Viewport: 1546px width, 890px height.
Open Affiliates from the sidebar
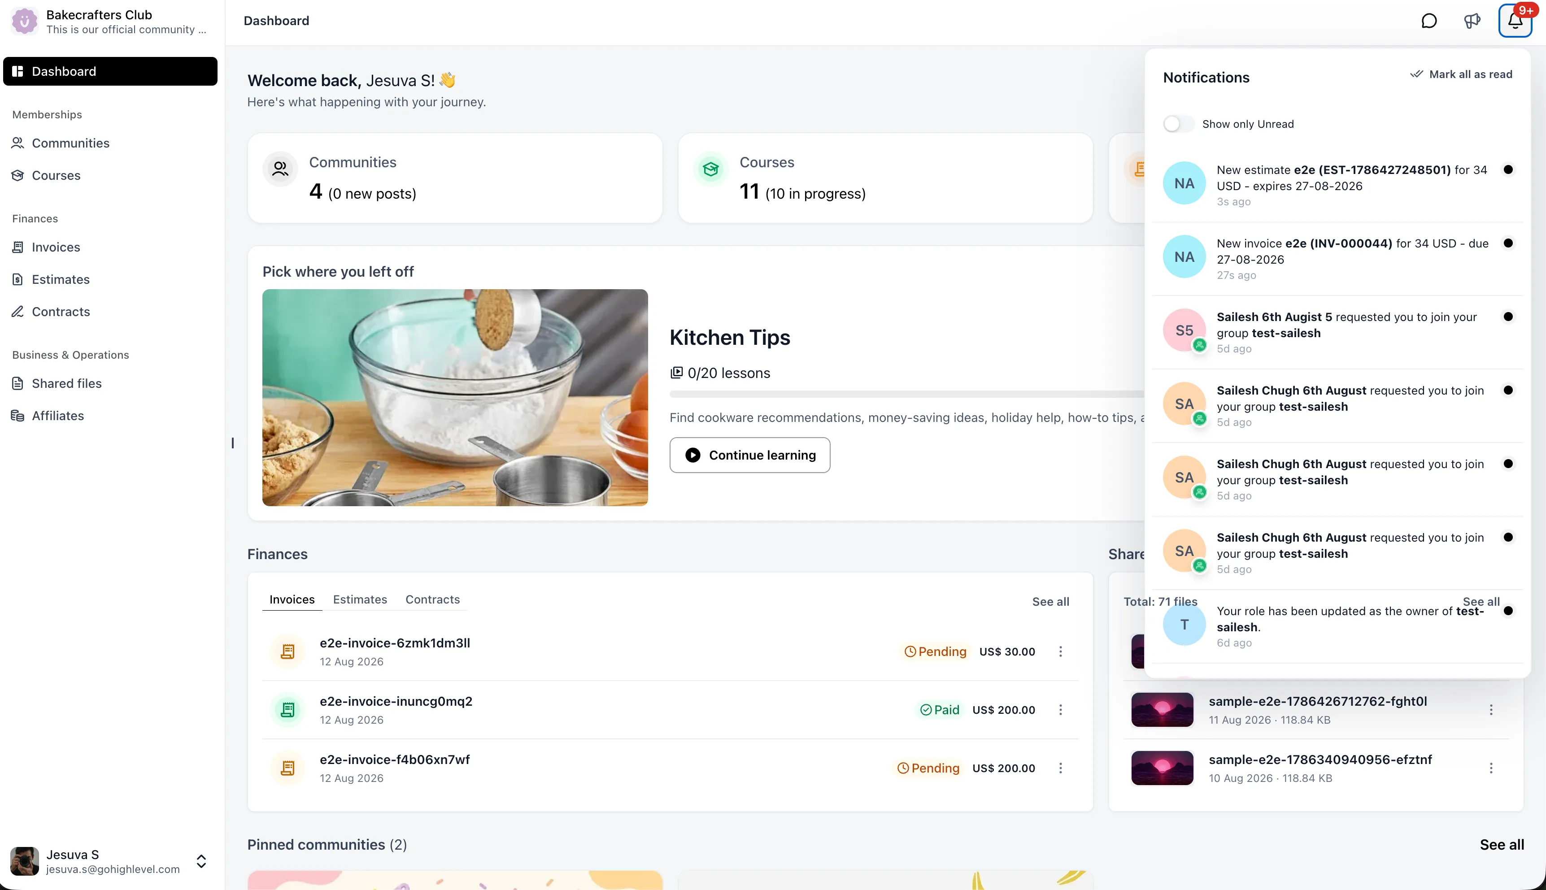click(x=110, y=416)
